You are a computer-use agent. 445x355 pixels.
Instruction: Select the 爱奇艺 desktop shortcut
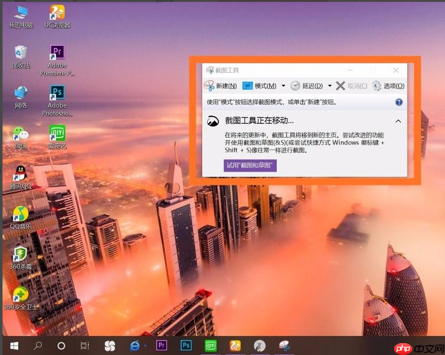point(57,137)
